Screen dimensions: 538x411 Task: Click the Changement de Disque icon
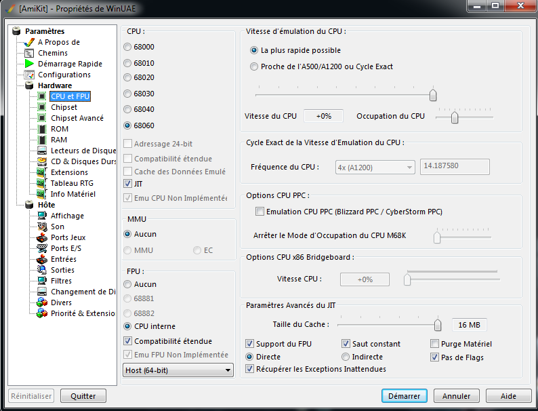pyautogui.click(x=42, y=292)
